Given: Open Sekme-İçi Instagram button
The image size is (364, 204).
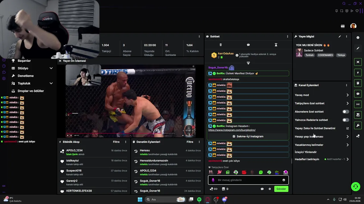Looking at the screenshot, I should tap(248, 136).
